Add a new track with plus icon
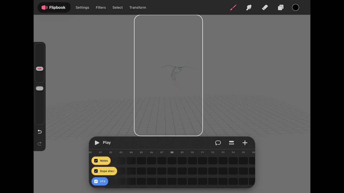Viewport: 344px width, 193px height. click(245, 143)
